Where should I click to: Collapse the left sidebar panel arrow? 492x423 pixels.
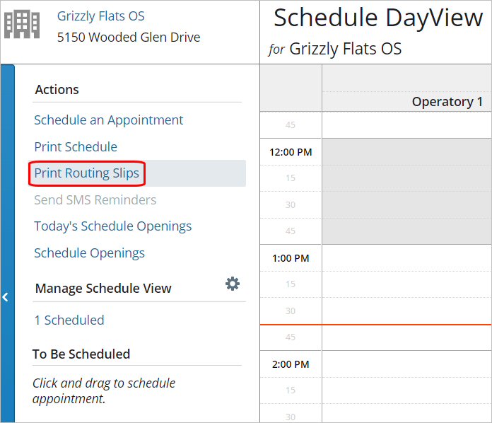pos(6,297)
